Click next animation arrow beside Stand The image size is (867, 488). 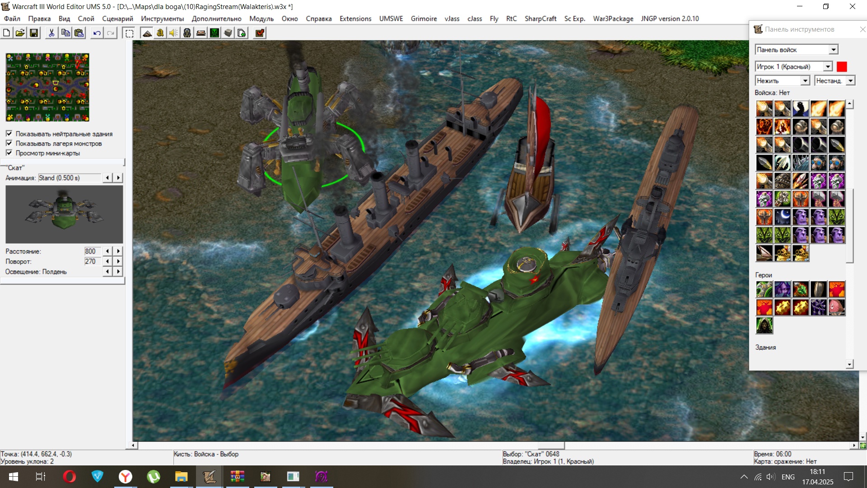tap(118, 178)
